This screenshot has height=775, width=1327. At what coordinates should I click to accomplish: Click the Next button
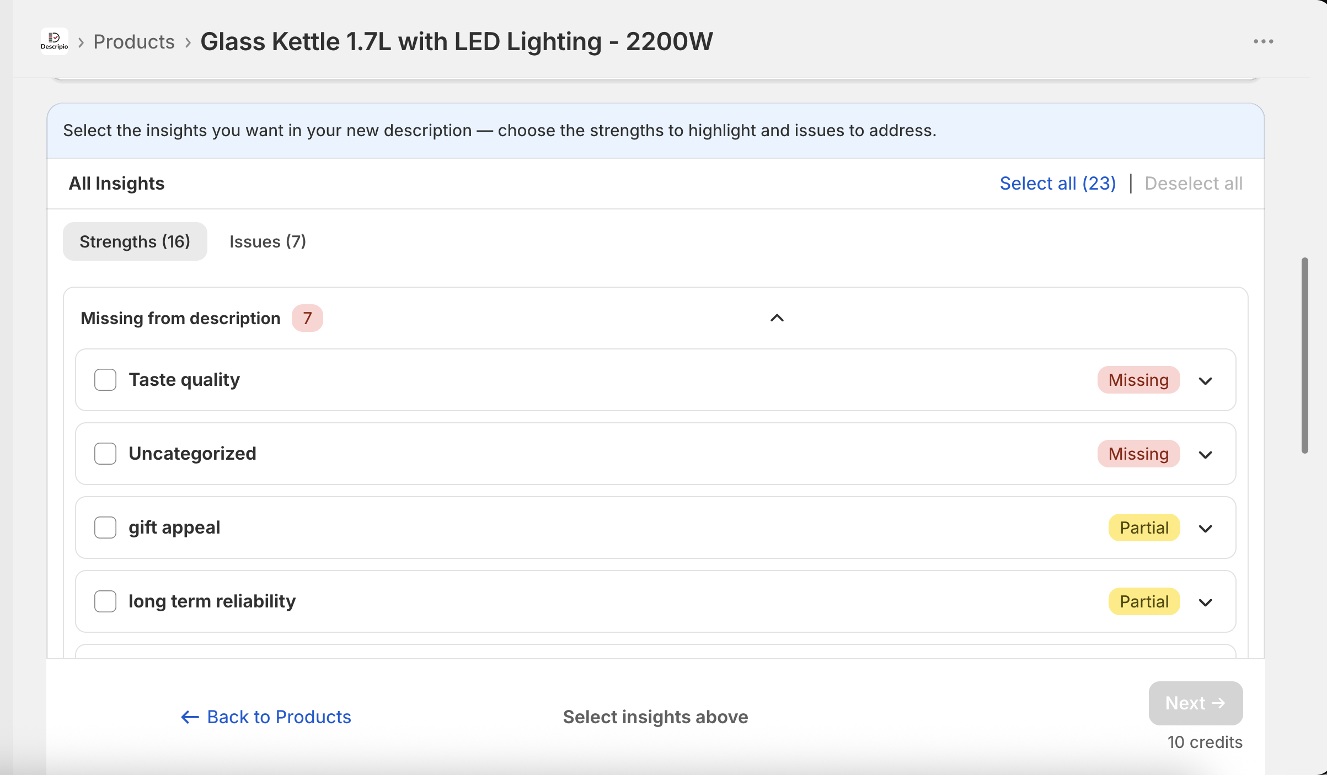pos(1196,703)
